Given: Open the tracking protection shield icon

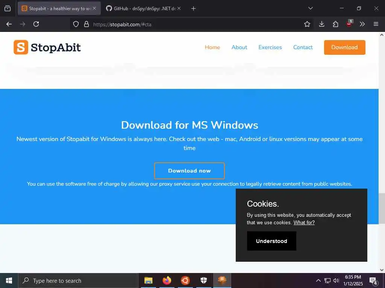Looking at the screenshot, I should click(76, 24).
